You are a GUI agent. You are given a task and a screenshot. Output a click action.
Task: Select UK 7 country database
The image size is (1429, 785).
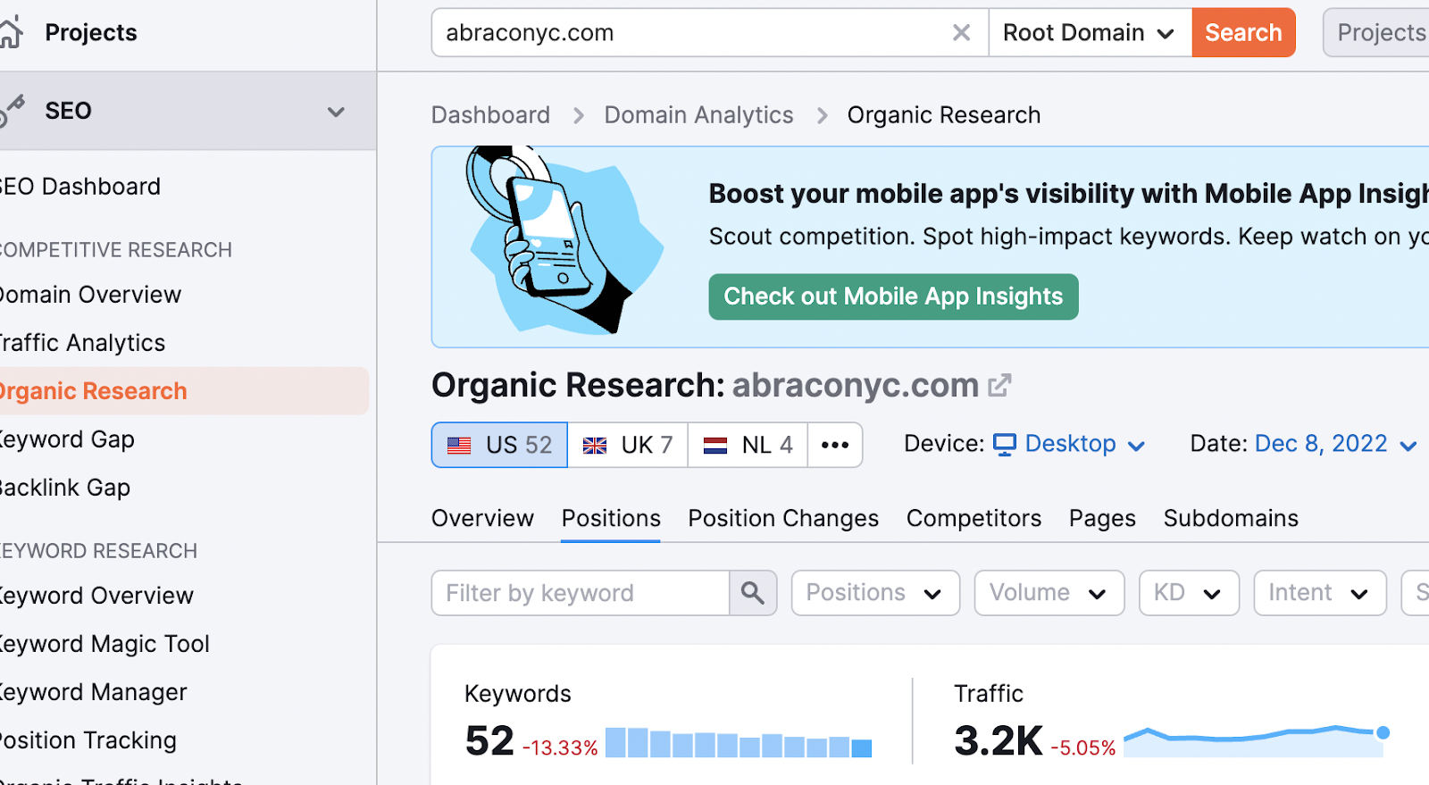tap(628, 445)
